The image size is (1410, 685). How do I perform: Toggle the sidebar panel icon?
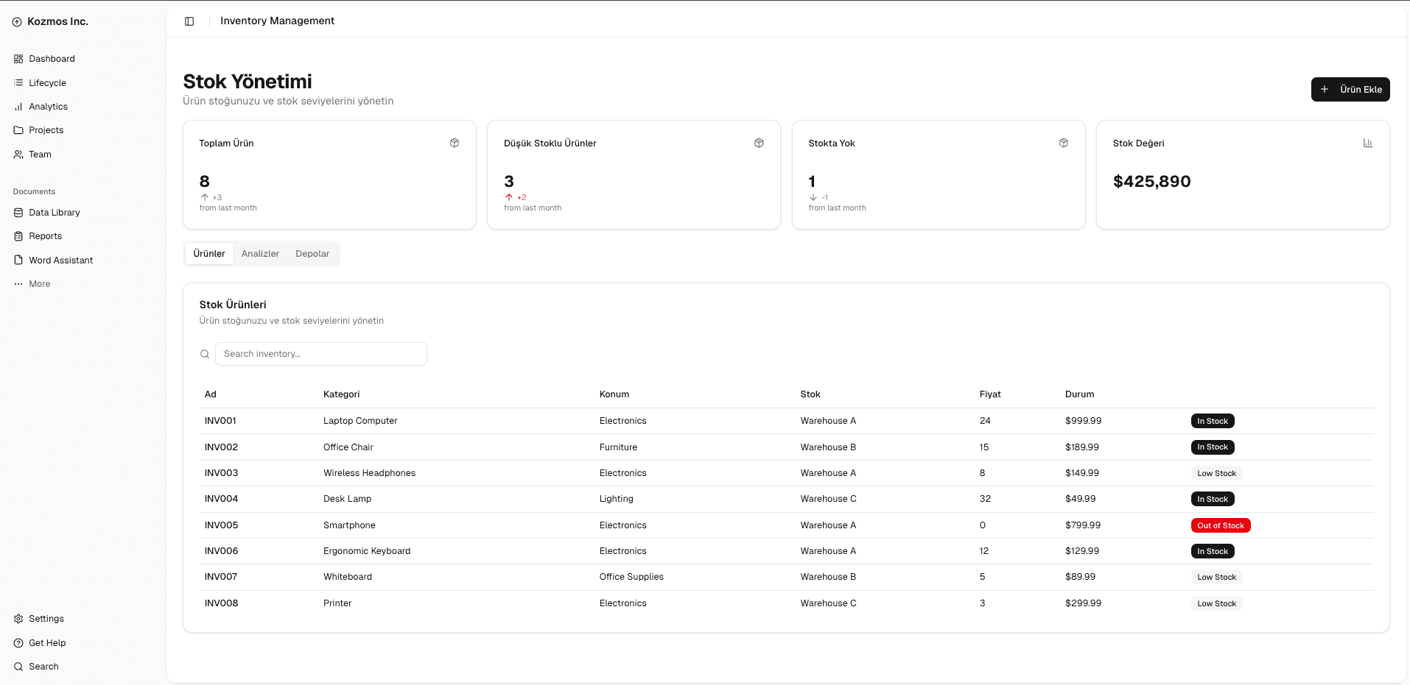pos(189,21)
